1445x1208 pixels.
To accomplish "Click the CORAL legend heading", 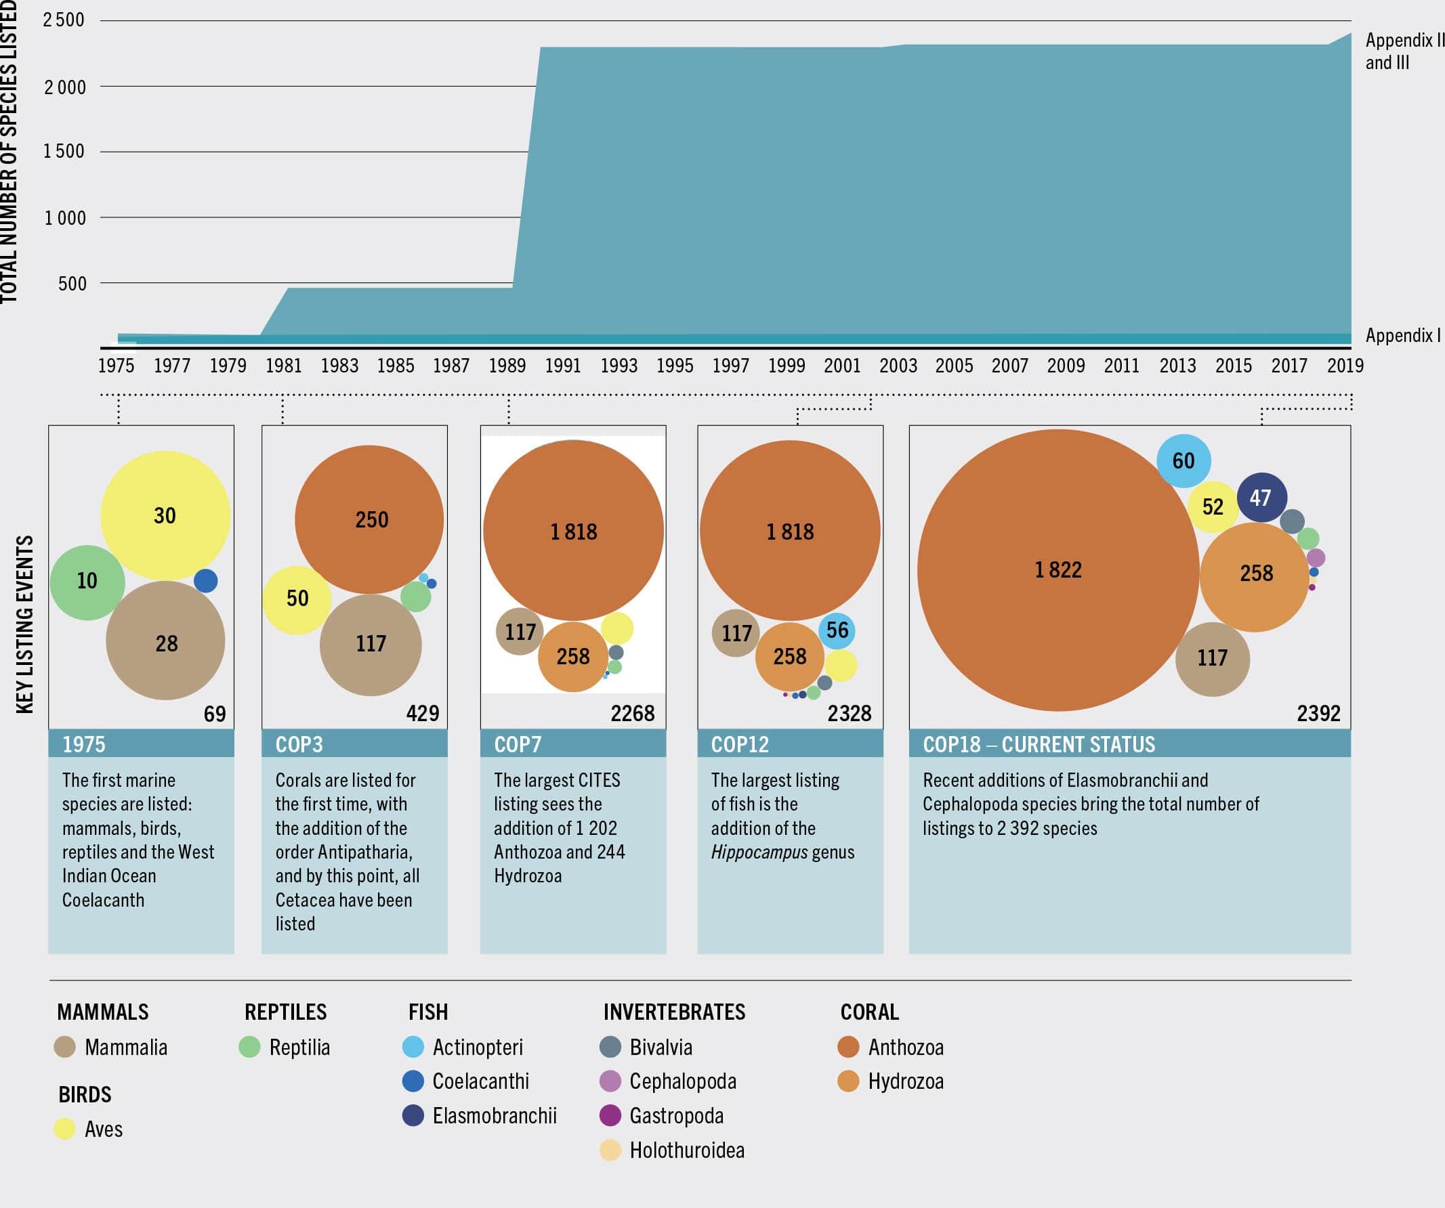I will (869, 1011).
